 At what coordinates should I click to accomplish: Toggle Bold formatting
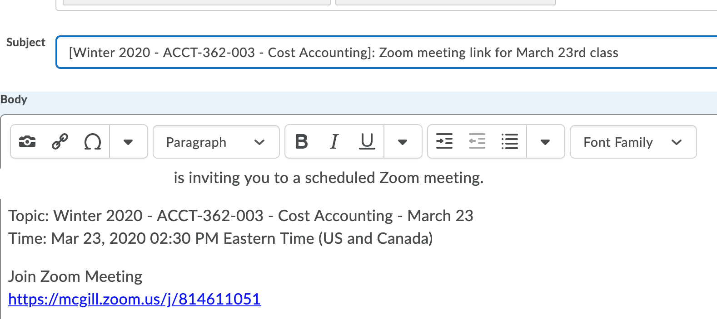point(301,142)
